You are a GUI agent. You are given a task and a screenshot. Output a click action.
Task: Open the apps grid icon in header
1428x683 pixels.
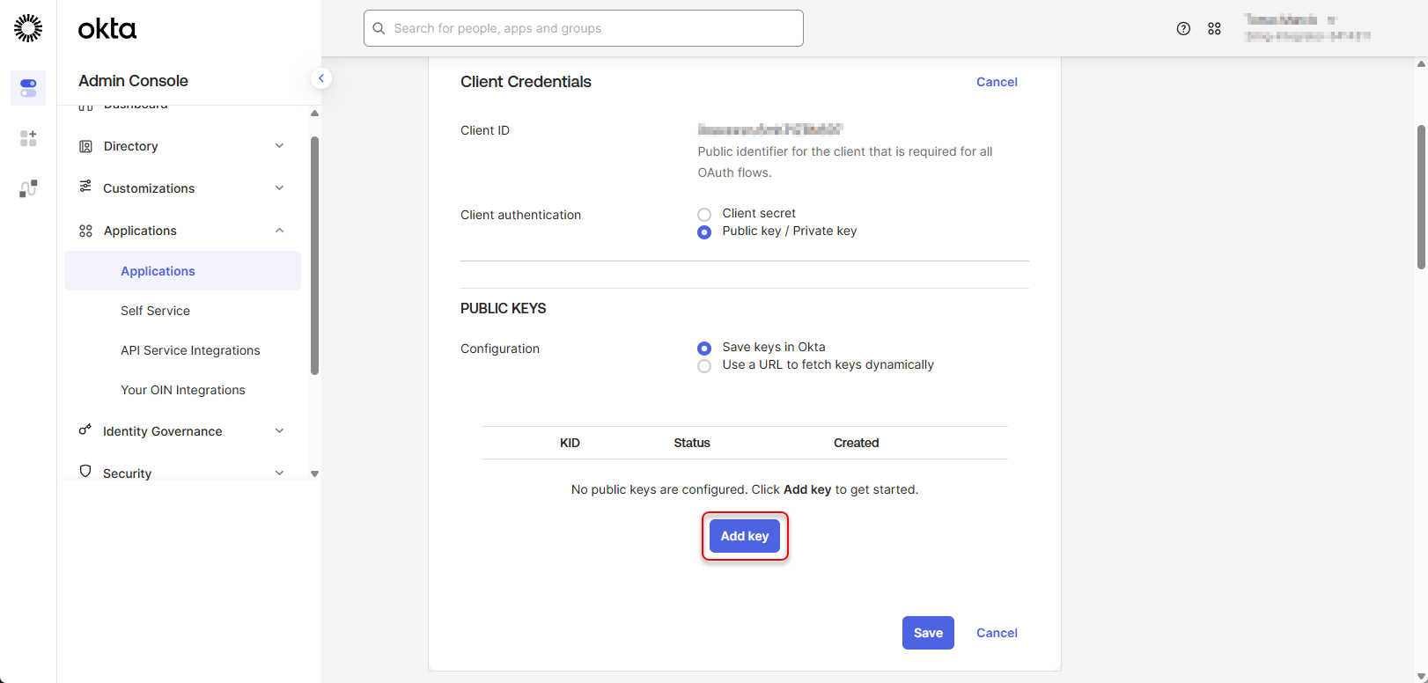(1214, 29)
